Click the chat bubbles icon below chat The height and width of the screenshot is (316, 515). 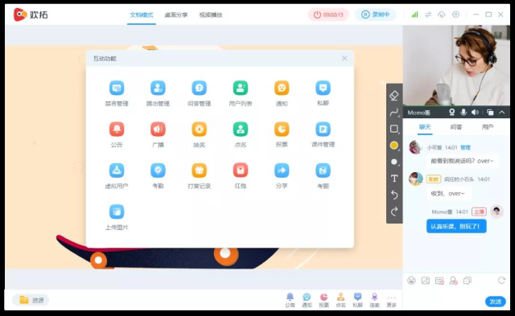468,281
